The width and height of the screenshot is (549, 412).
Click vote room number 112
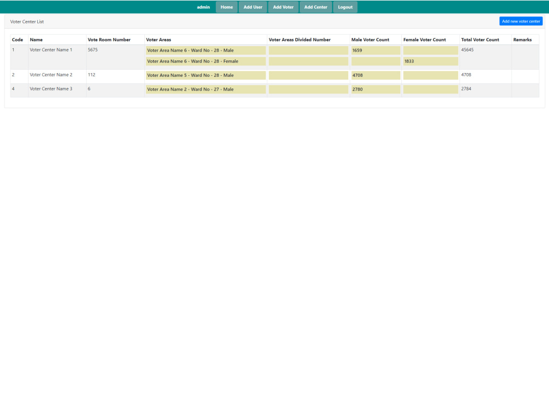click(x=91, y=75)
